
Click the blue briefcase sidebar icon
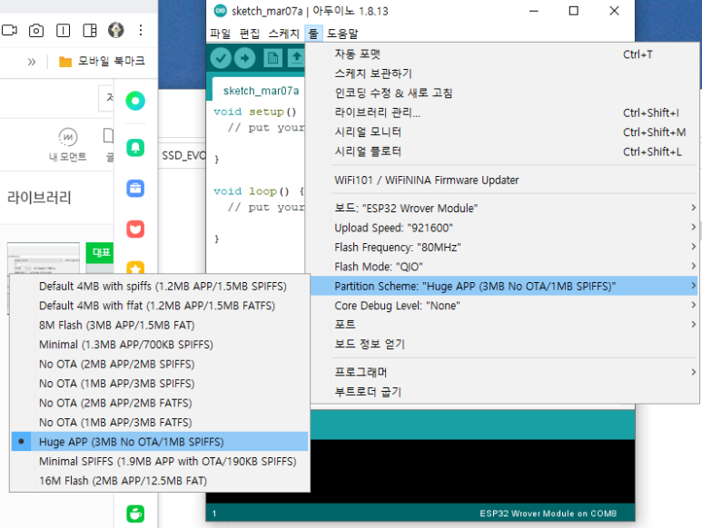coord(135,188)
